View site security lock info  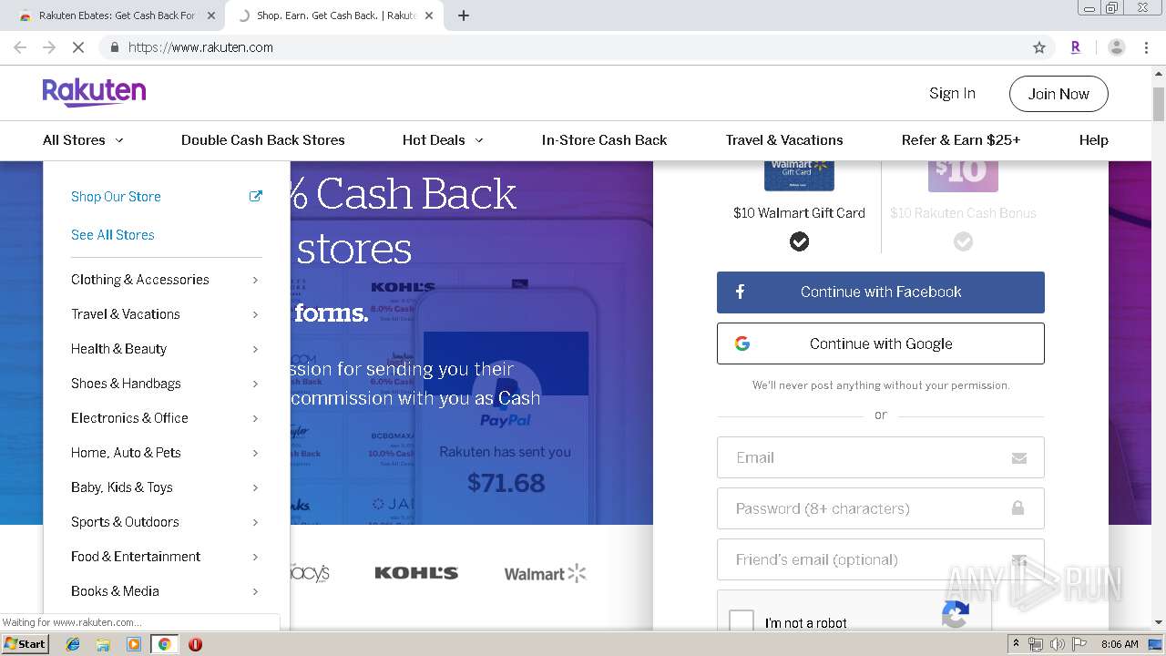pyautogui.click(x=114, y=47)
